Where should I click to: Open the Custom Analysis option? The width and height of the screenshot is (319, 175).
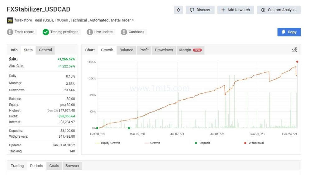279,10
